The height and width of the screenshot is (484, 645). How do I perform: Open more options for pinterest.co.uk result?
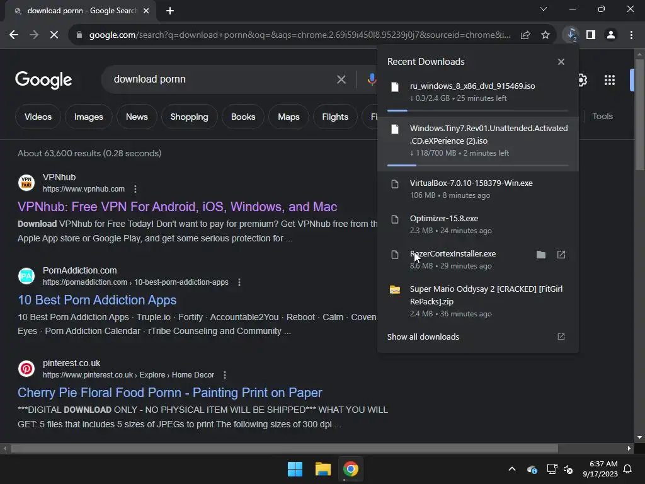[225, 375]
